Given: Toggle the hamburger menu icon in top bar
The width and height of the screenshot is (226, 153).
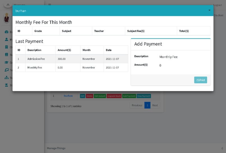Looking at the screenshot, I should [x=50, y=4].
